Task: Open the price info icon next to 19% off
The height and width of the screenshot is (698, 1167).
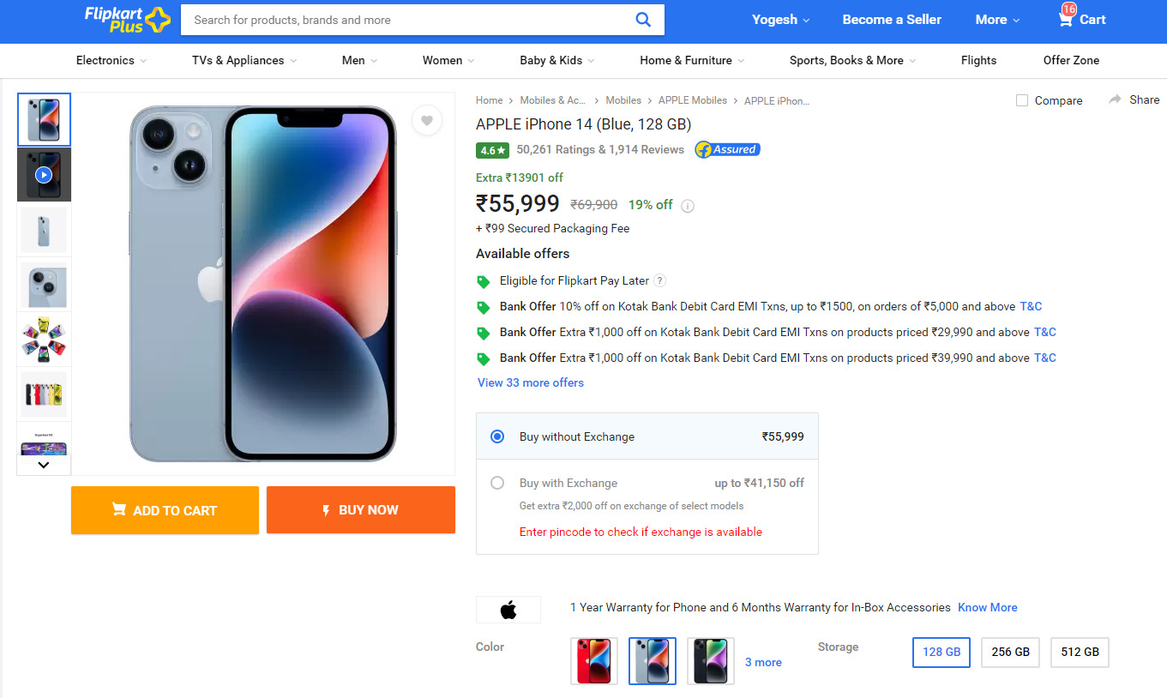Action: pos(688,206)
